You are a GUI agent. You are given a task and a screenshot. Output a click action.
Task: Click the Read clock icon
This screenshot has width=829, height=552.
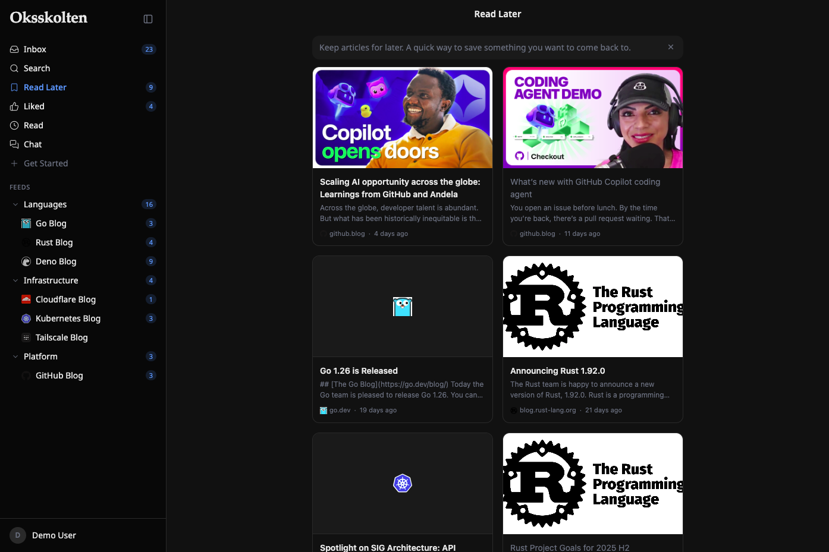14,125
